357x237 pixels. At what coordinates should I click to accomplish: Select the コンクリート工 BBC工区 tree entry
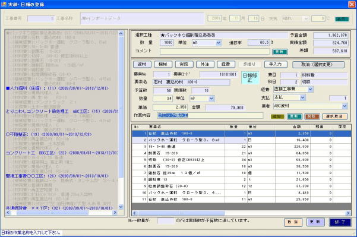click(x=61, y=153)
